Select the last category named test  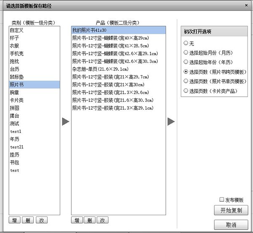[35, 170]
